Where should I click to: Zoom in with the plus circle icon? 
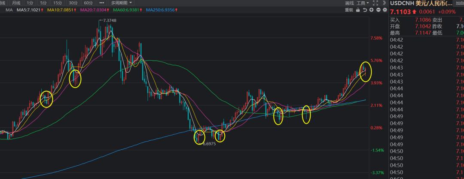[x=371, y=10]
